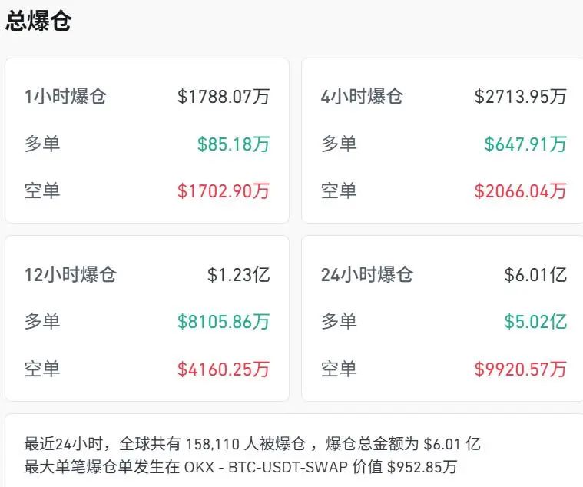Click the 总爆仓 heading

click(x=38, y=22)
